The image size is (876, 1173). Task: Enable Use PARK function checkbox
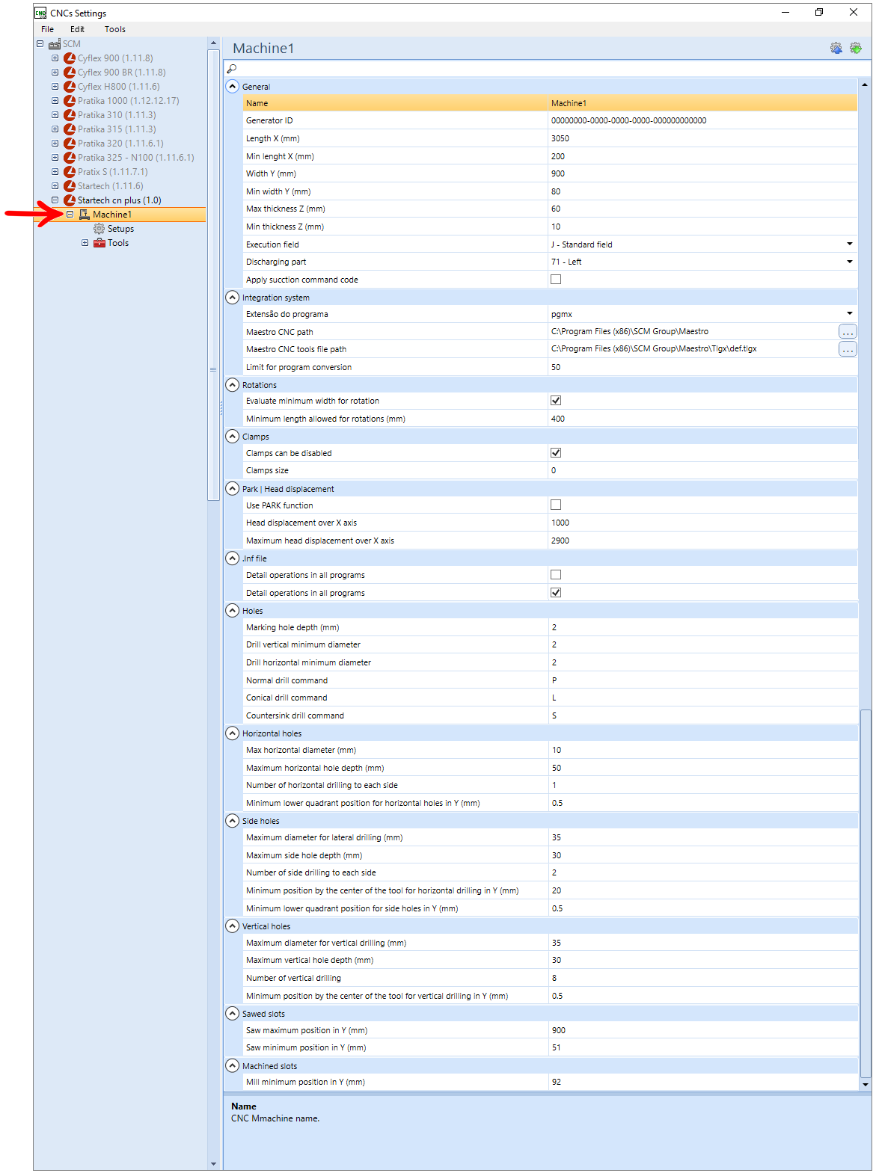[x=556, y=505]
